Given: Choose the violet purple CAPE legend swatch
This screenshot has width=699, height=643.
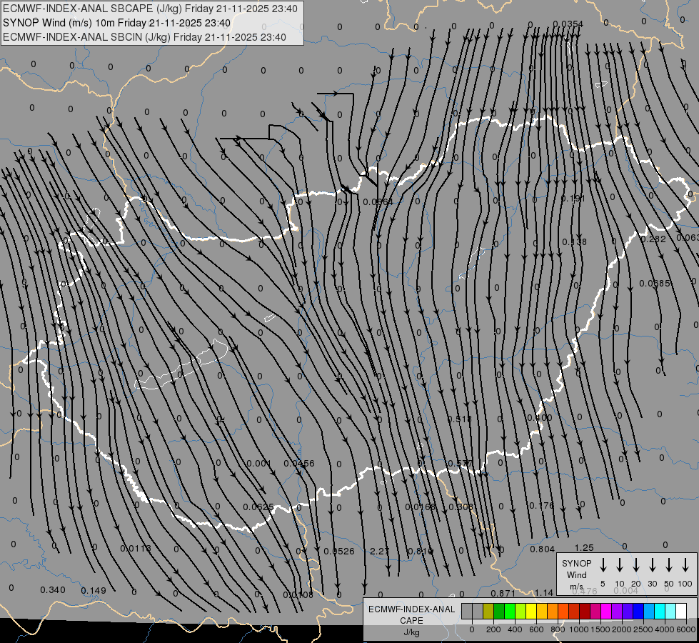Looking at the screenshot, I should tap(616, 611).
